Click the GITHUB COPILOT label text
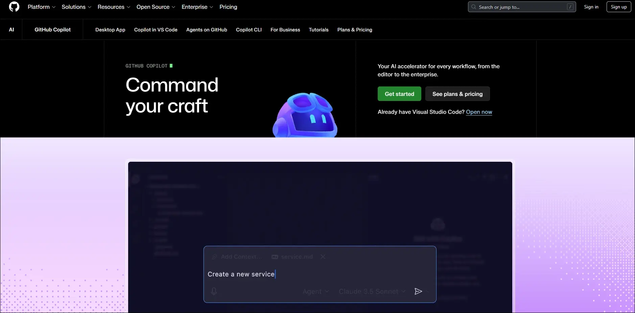Screen dimensions: 635x313 pos(146,66)
